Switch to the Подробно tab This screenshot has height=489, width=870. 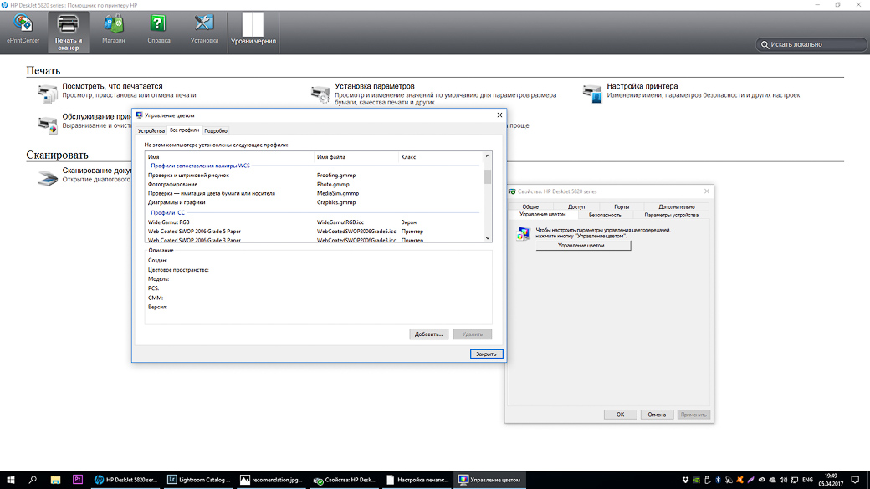coord(216,131)
